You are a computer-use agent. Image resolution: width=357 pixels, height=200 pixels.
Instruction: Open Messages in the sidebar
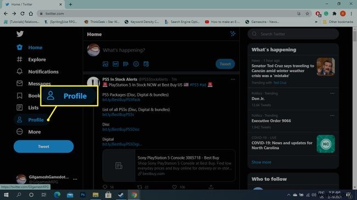[x=34, y=83]
